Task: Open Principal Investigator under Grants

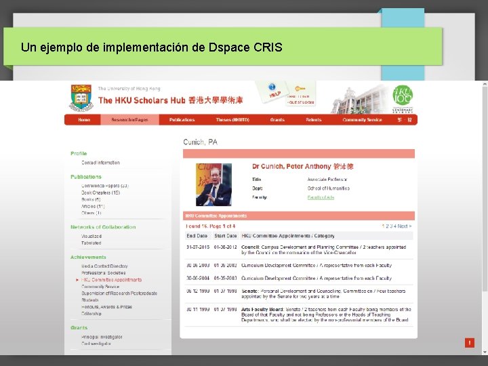Action: tap(102, 337)
